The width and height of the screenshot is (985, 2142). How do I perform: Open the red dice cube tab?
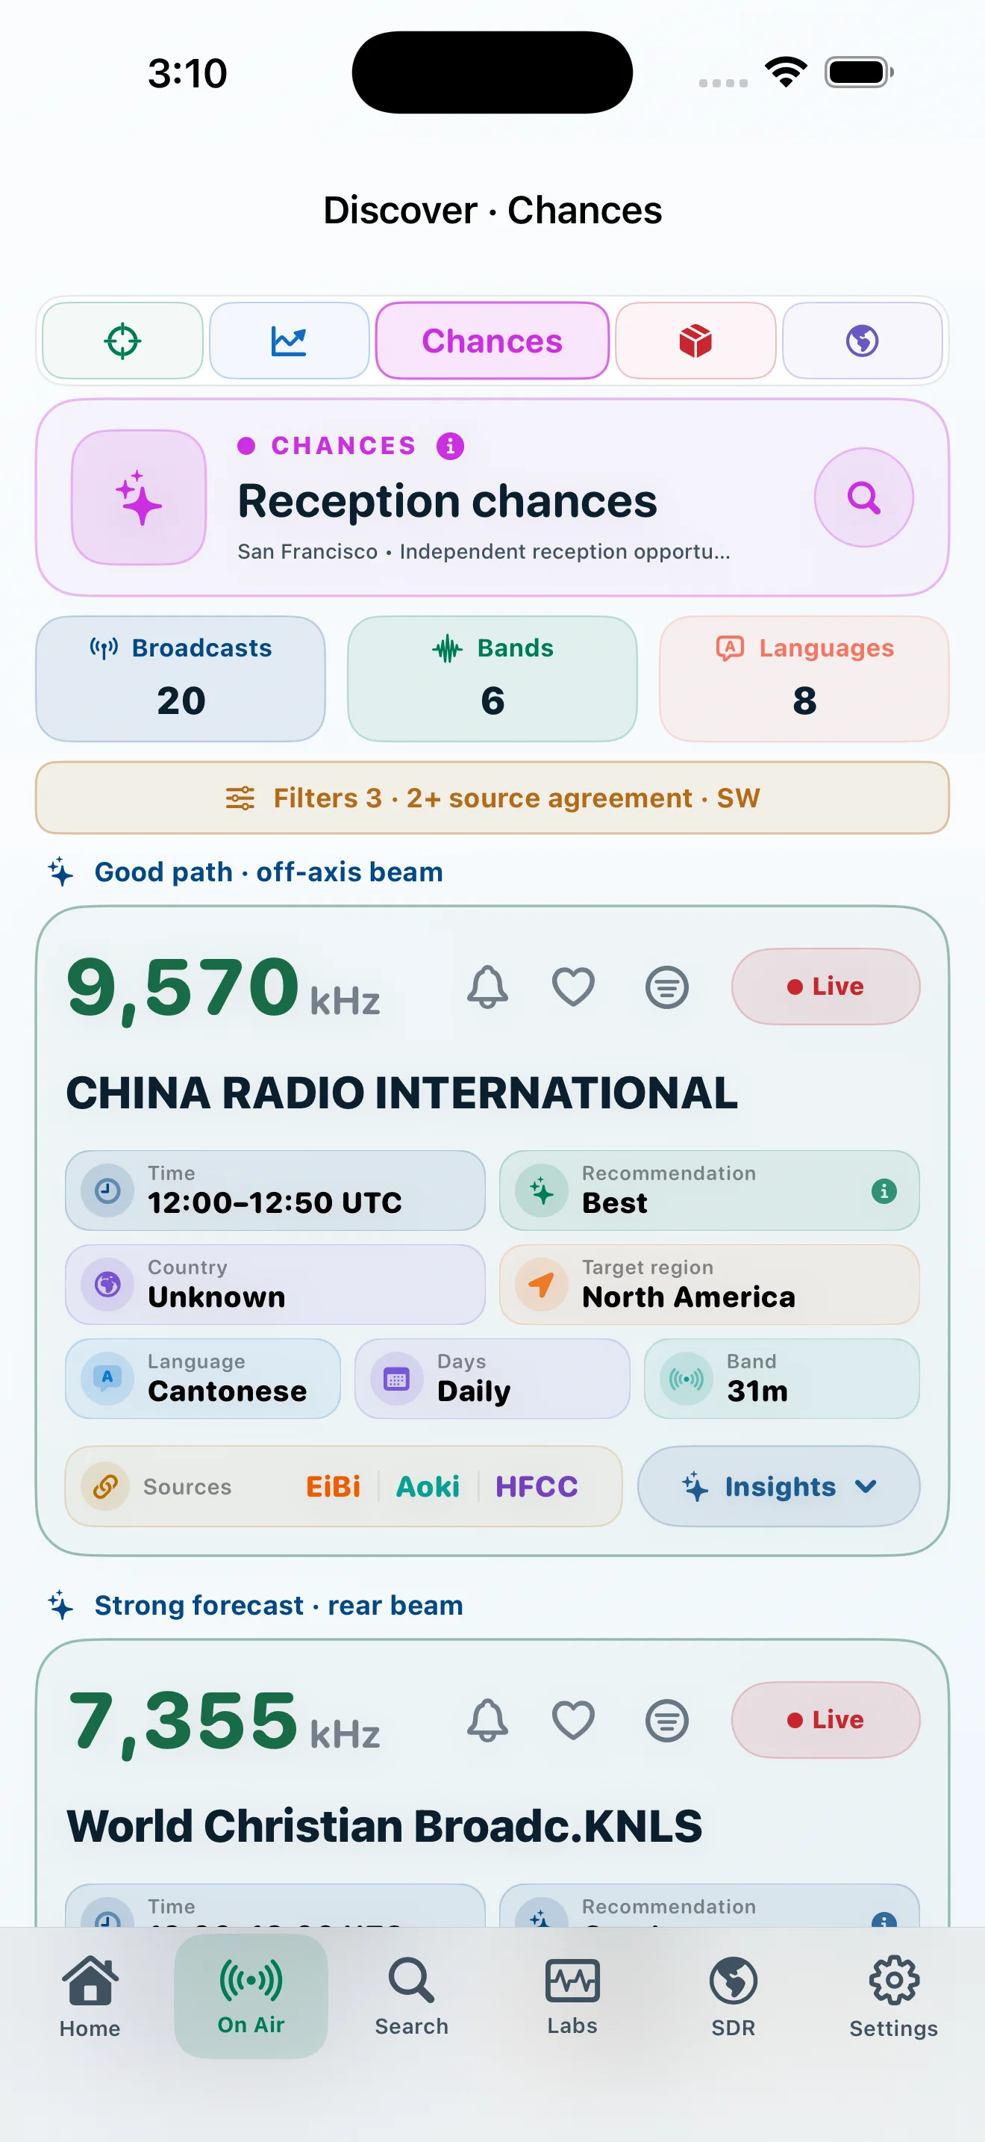click(696, 341)
